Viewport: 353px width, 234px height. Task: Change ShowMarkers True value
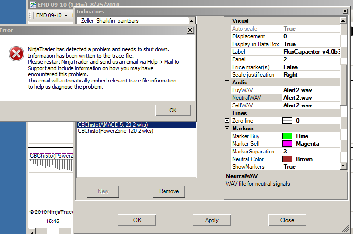[311, 167]
